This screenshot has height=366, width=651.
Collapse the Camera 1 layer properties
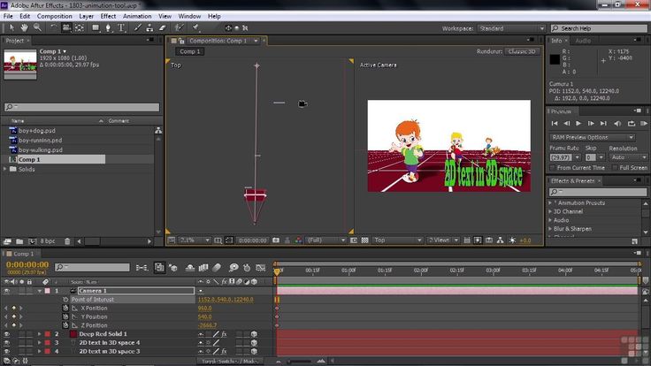40,291
